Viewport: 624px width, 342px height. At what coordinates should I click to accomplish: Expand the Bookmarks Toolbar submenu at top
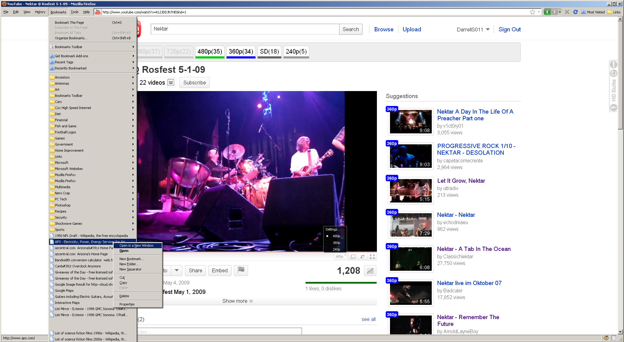pyautogui.click(x=92, y=47)
